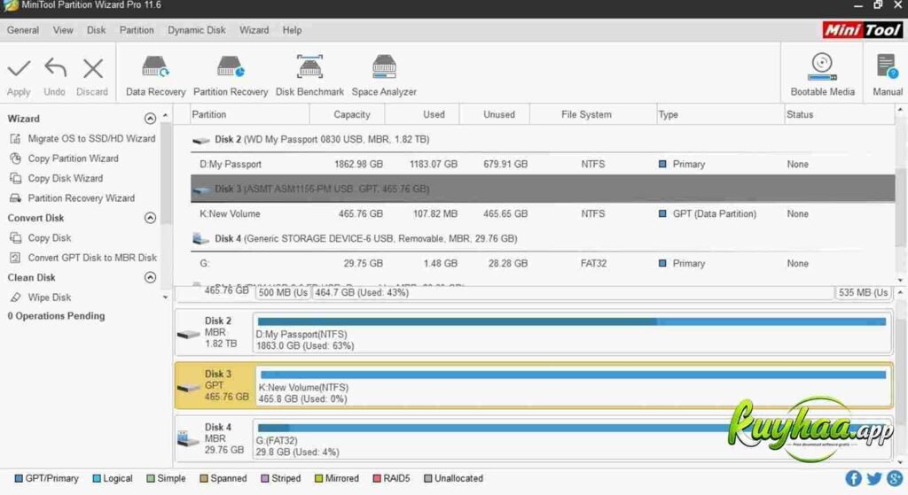Click the 535 MB partition block

863,292
